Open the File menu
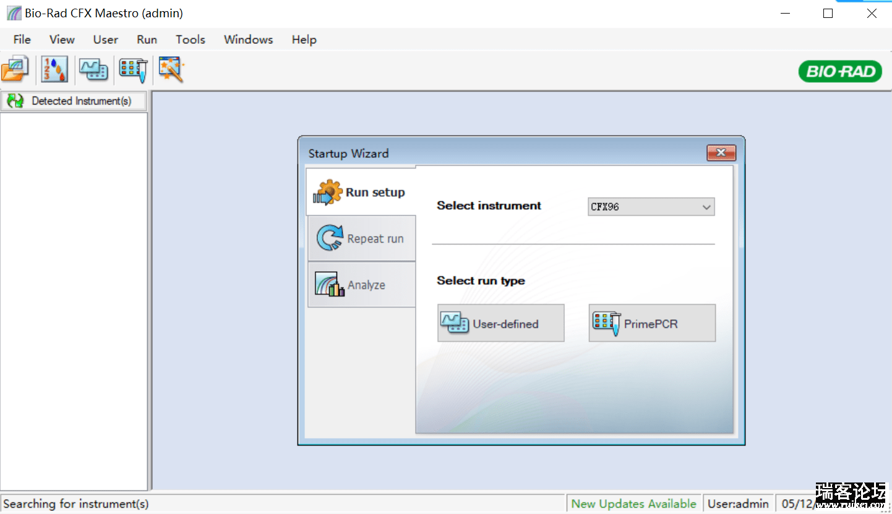Viewport: 892px width, 514px height. tap(22, 40)
